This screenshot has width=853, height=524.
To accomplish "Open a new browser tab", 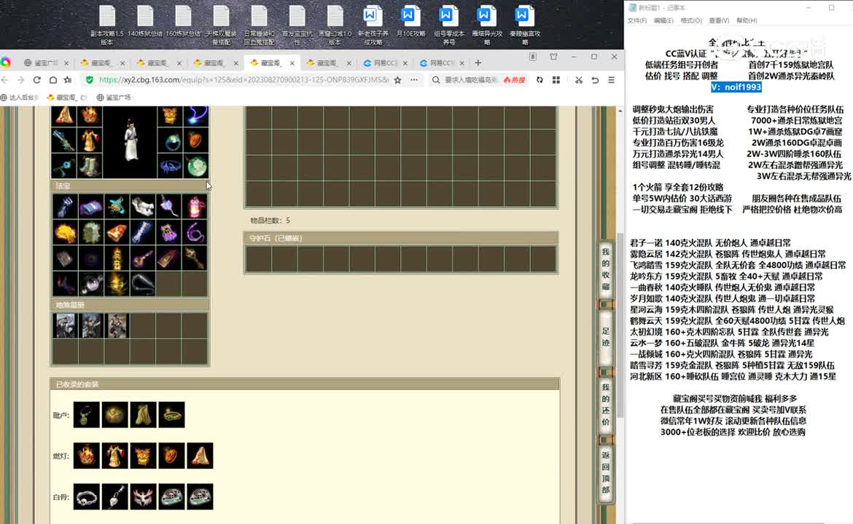I will 478,63.
